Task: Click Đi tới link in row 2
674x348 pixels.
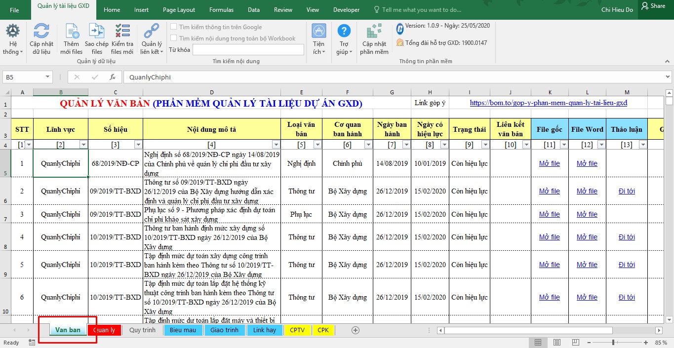Action: tap(627, 191)
